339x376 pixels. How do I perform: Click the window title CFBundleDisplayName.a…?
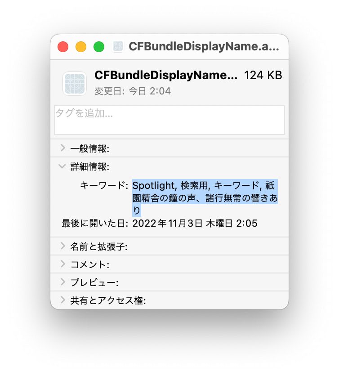204,46
